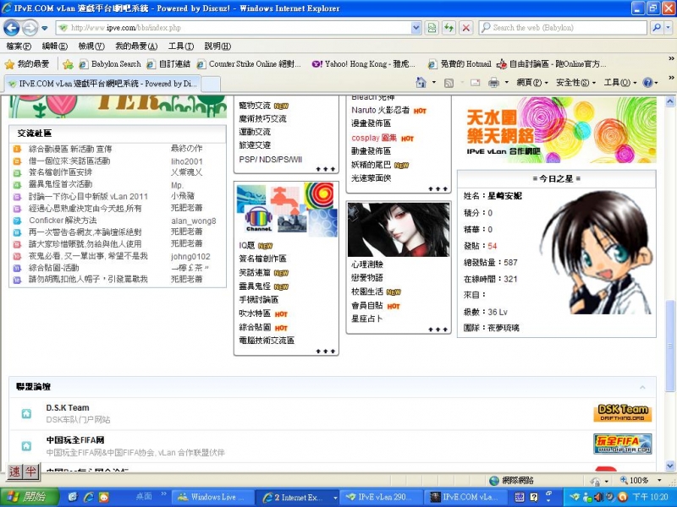Open the D.S.K Team alliance link
677x507 pixels.
(68, 408)
